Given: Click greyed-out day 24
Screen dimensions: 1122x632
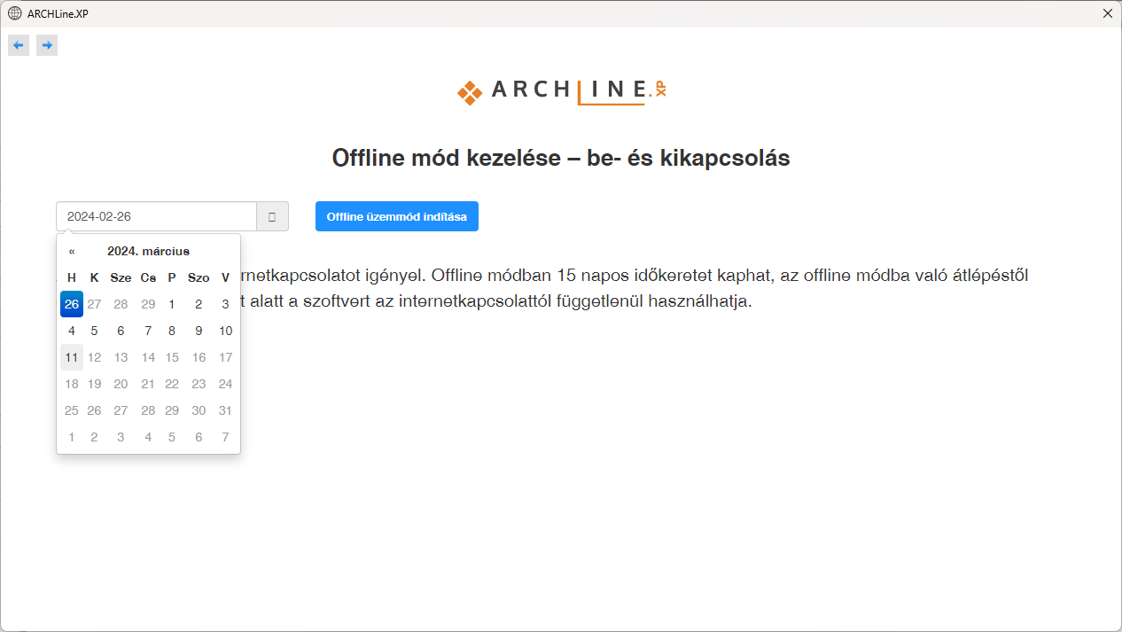Looking at the screenshot, I should click(x=225, y=384).
